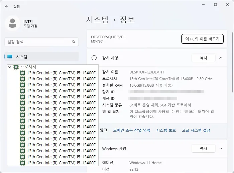The image size is (234, 173).
Task: Copy Windows specs with 복사 button
Action: pyautogui.click(x=204, y=148)
